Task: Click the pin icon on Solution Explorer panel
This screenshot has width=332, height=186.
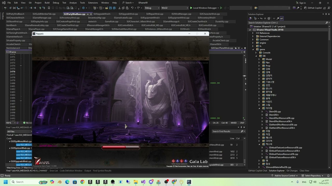Action: tap(326, 14)
